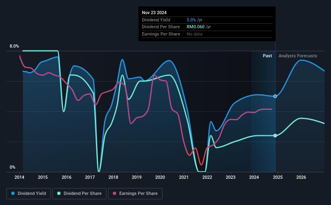This screenshot has height=205, width=331.
Task: Click the 0% y-axis label
Action: coord(12,167)
